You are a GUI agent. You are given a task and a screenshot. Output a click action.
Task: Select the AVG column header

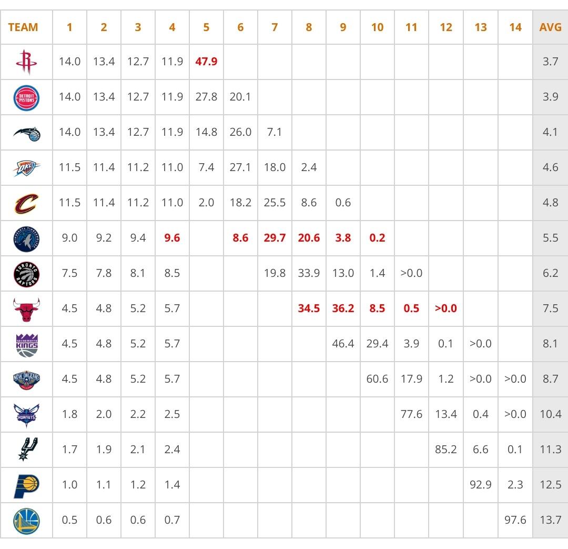point(550,27)
